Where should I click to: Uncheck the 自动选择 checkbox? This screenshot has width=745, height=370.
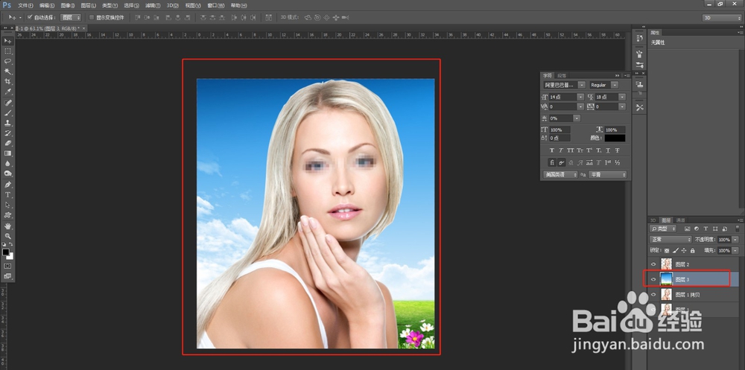click(30, 17)
